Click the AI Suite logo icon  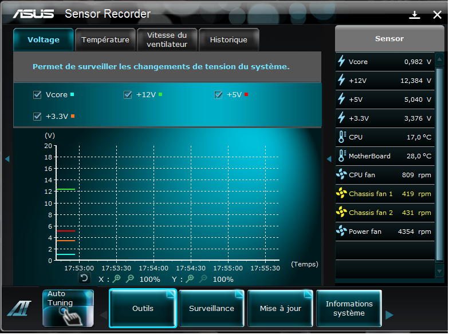(x=18, y=309)
